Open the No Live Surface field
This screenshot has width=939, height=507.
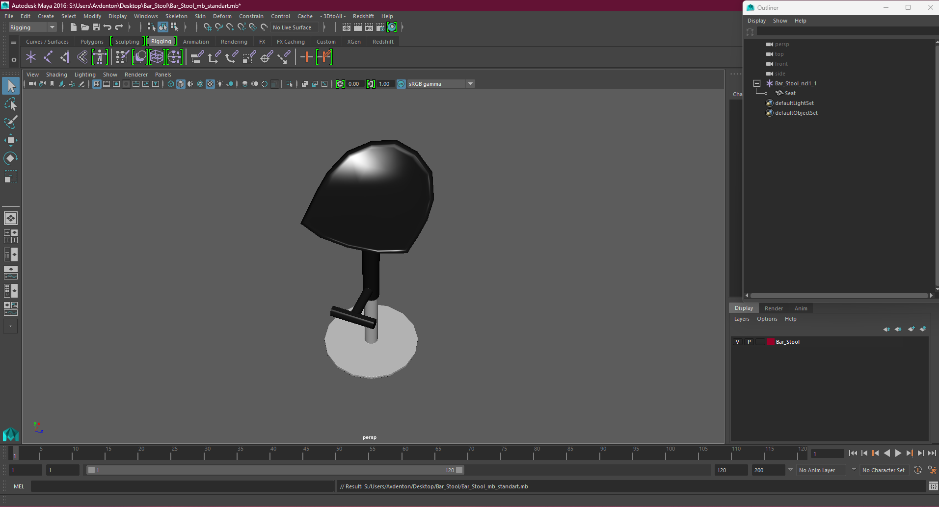[295, 27]
